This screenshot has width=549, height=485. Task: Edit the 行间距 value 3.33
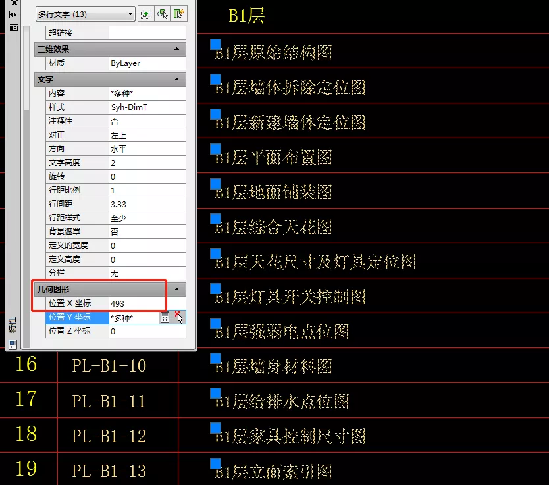(147, 204)
